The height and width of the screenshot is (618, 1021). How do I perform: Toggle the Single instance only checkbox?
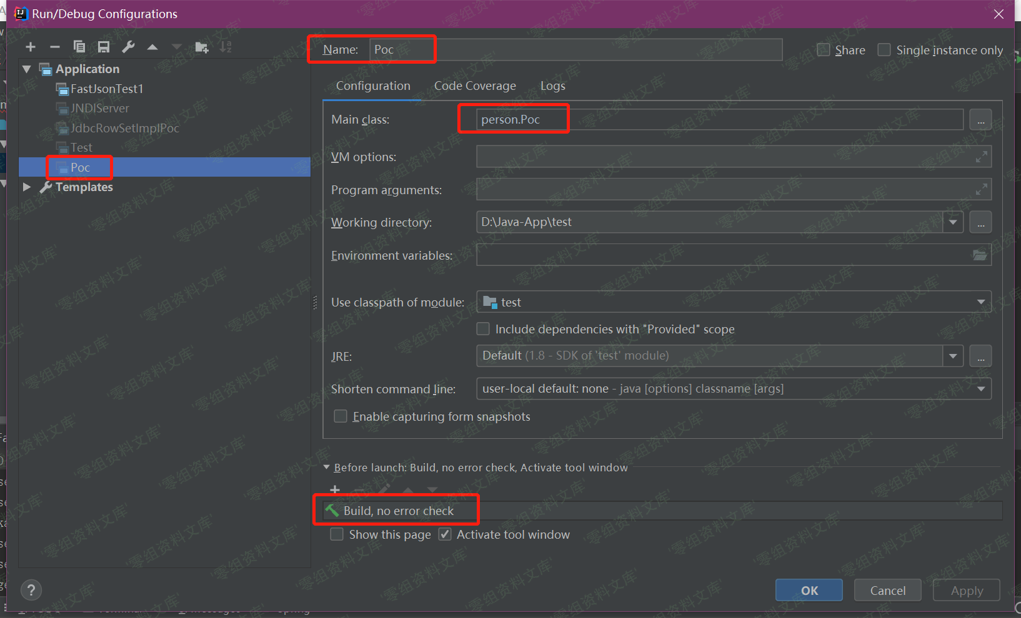click(884, 50)
